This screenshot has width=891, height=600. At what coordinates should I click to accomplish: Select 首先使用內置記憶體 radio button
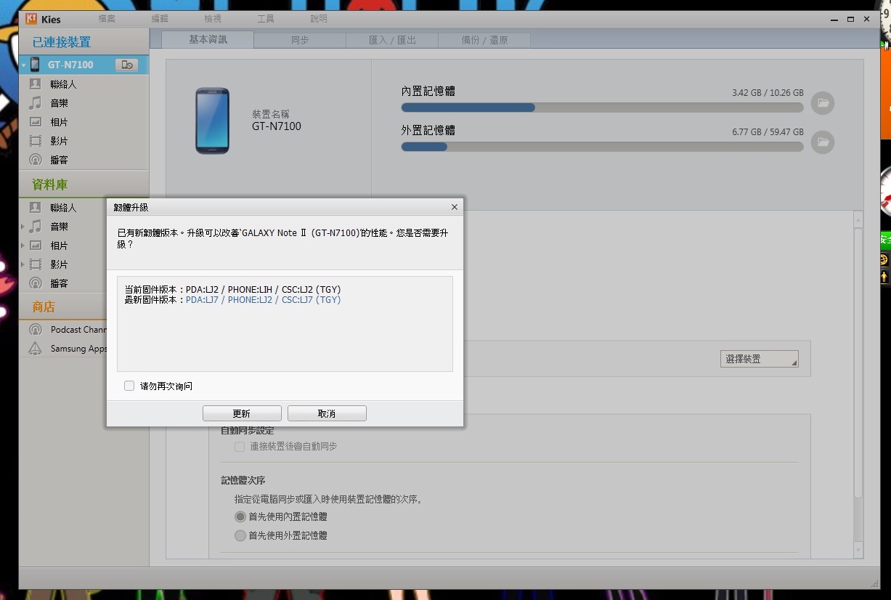pos(240,516)
